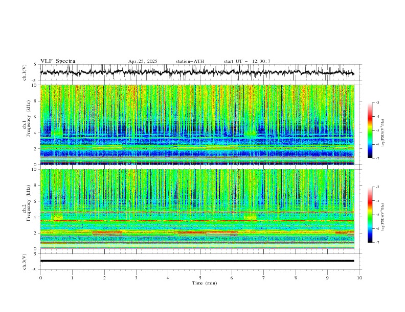405x312 pixels.
Task: Click the "8" kHz tick on ch.2 frequency axis
Action: [35, 185]
